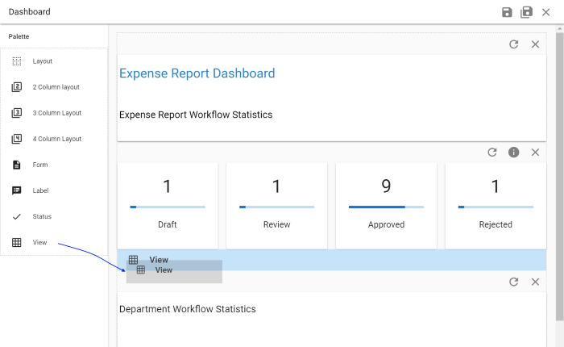Click the Review card progress bar
564x347 pixels.
[x=276, y=207]
